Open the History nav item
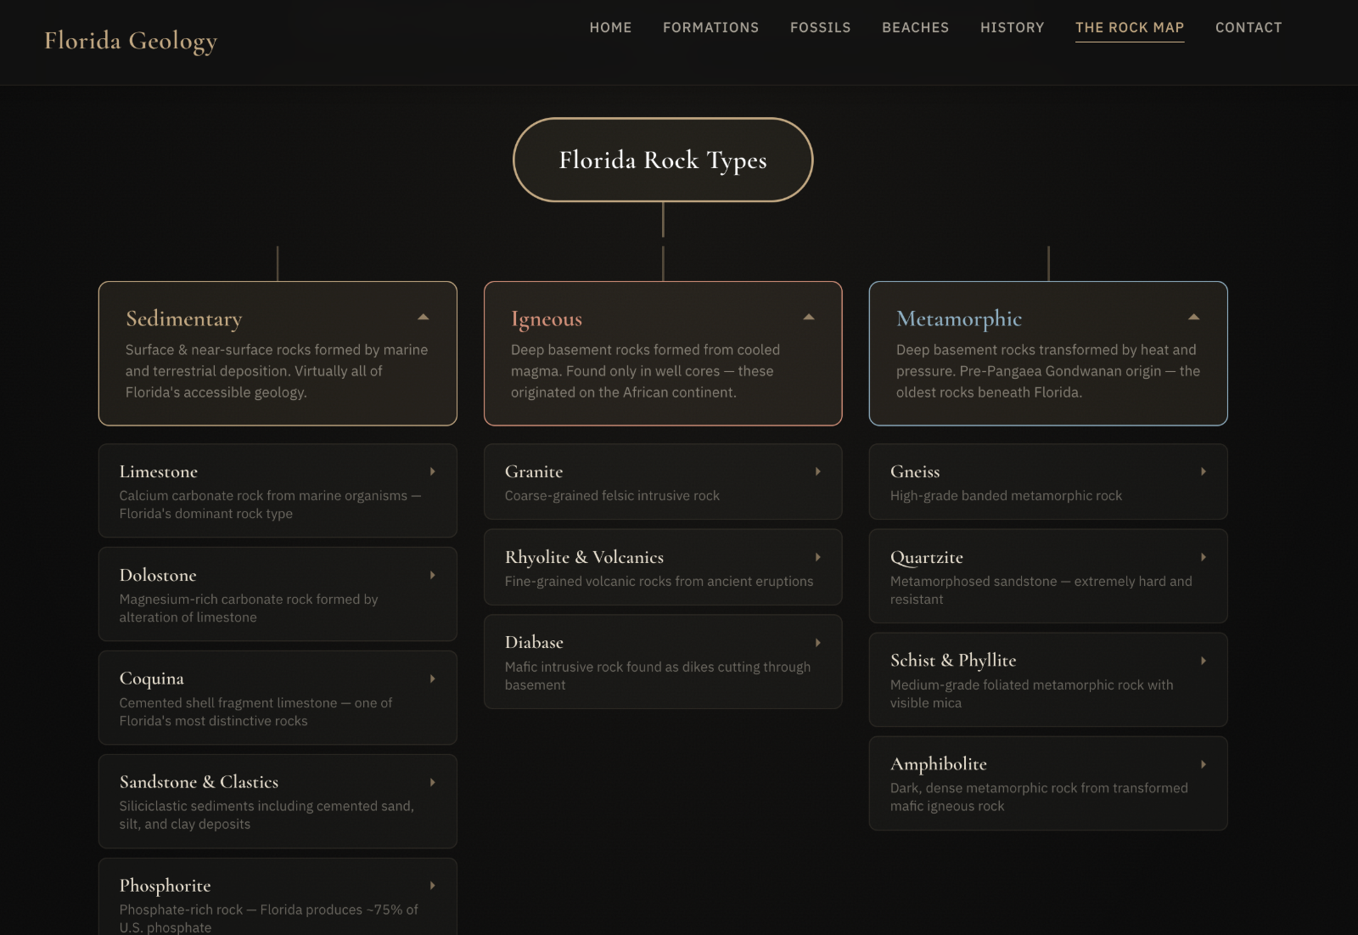The width and height of the screenshot is (1358, 935). click(x=1013, y=28)
